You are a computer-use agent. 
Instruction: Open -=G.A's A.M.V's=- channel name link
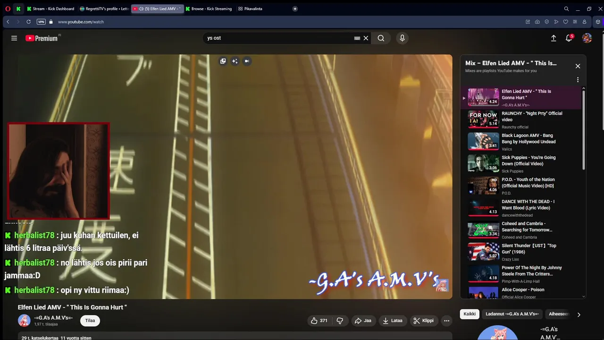[x=53, y=318]
